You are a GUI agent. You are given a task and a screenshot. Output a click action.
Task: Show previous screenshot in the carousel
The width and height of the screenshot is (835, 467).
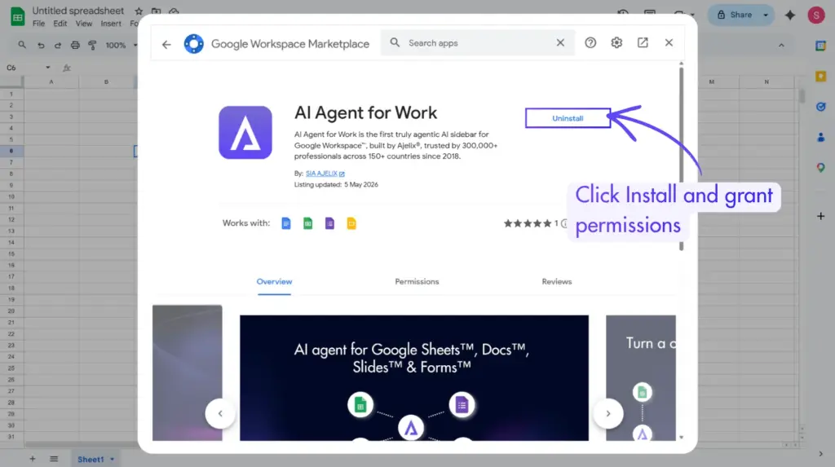click(220, 413)
